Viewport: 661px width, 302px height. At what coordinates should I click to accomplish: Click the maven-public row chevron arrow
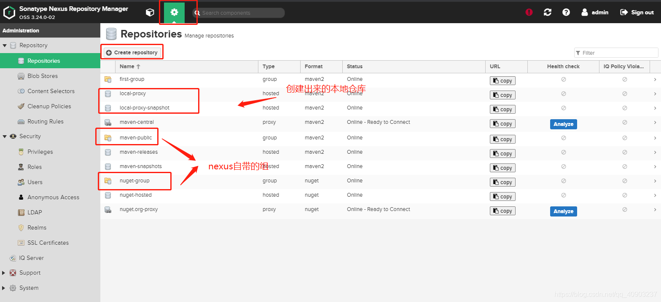655,138
